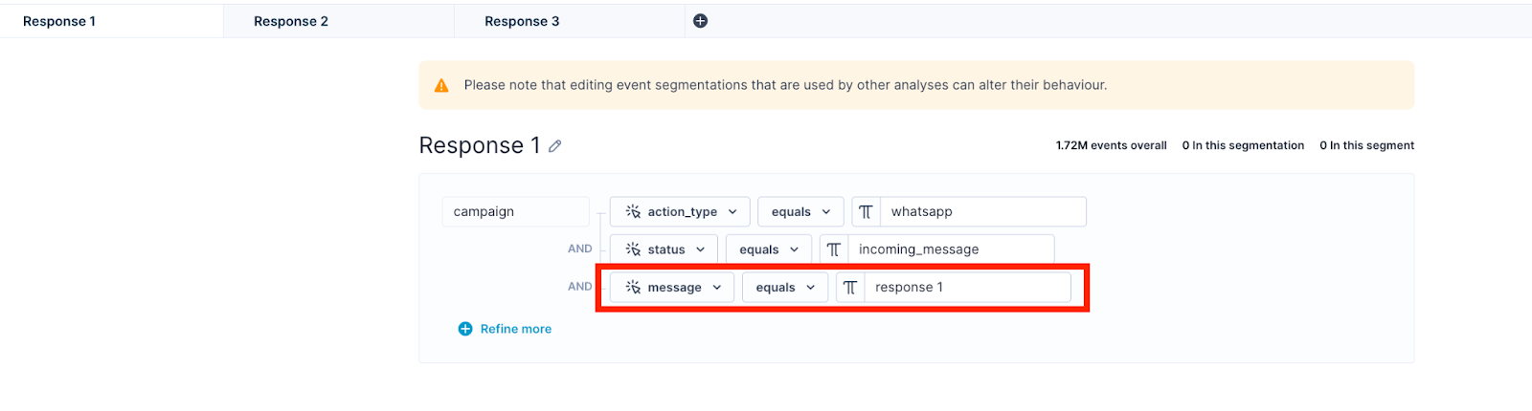Click the plus icon beside Refine more

coord(465,329)
